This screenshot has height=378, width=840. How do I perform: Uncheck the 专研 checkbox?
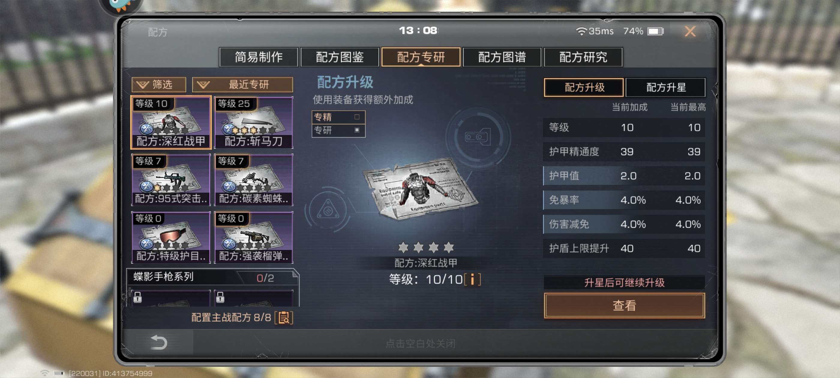click(x=357, y=130)
